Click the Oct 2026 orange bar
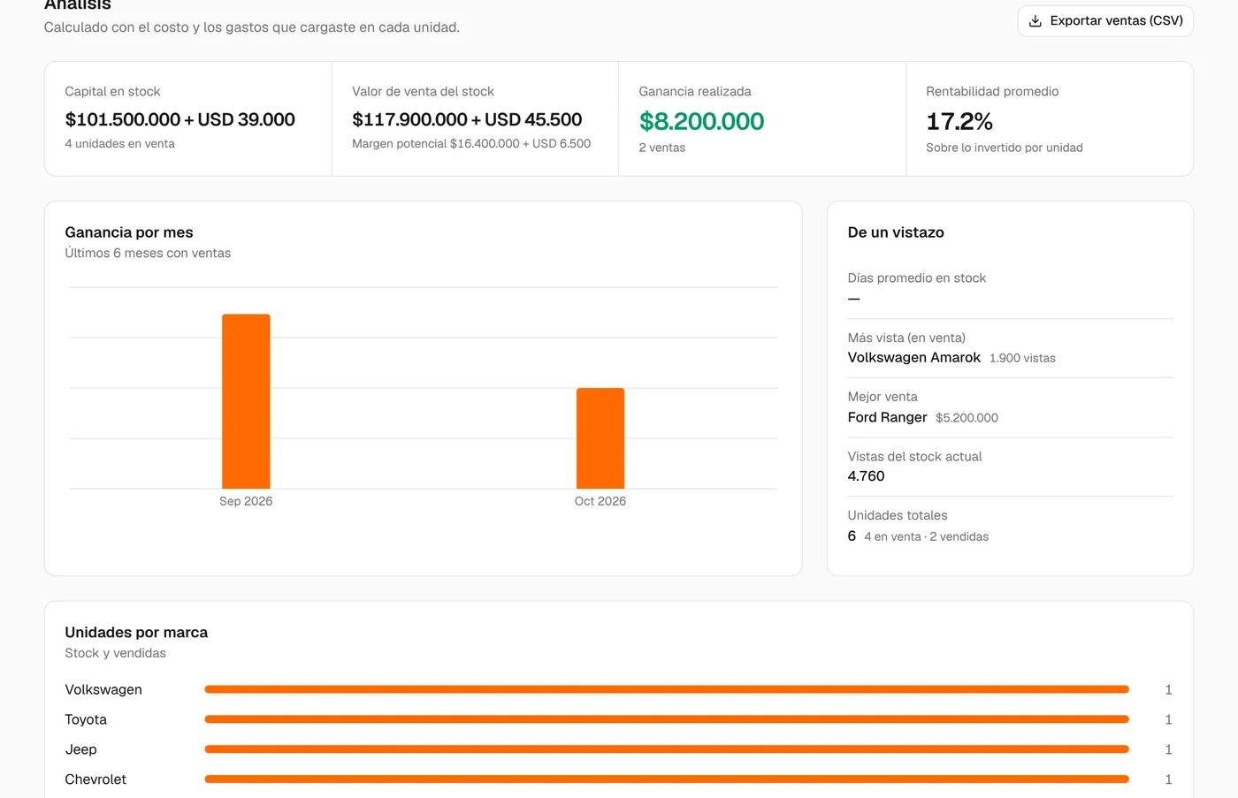This screenshot has height=798, width=1238. [x=600, y=438]
